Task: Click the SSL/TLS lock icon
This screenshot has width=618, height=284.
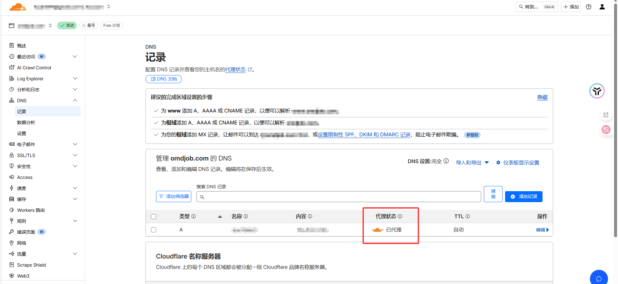Action: [x=12, y=155]
